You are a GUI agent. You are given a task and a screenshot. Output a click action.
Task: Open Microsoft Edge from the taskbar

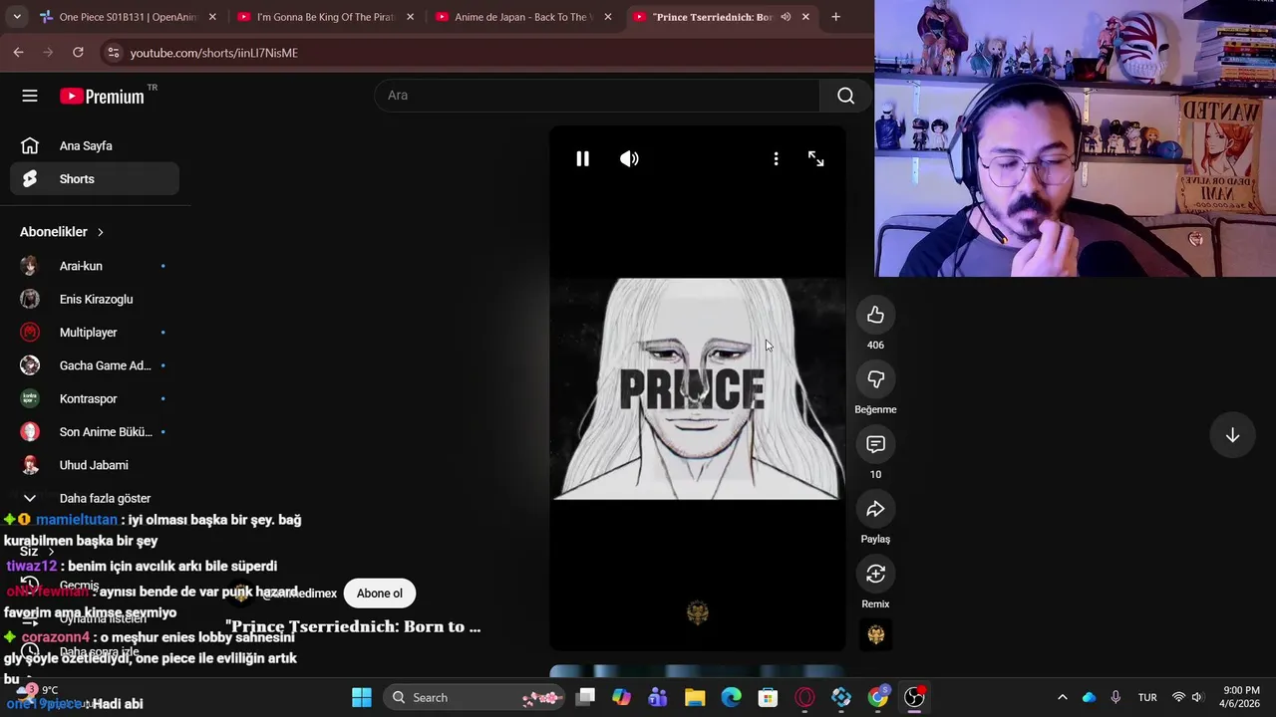[732, 697]
